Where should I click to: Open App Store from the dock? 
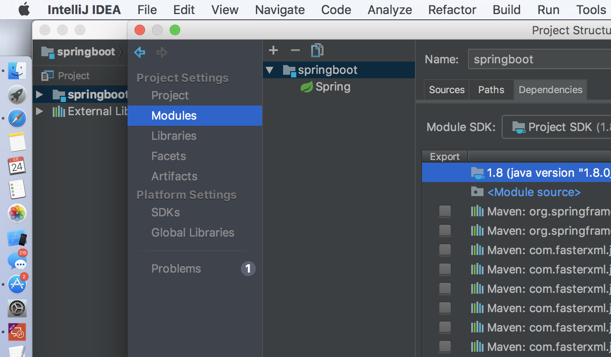pos(17,284)
